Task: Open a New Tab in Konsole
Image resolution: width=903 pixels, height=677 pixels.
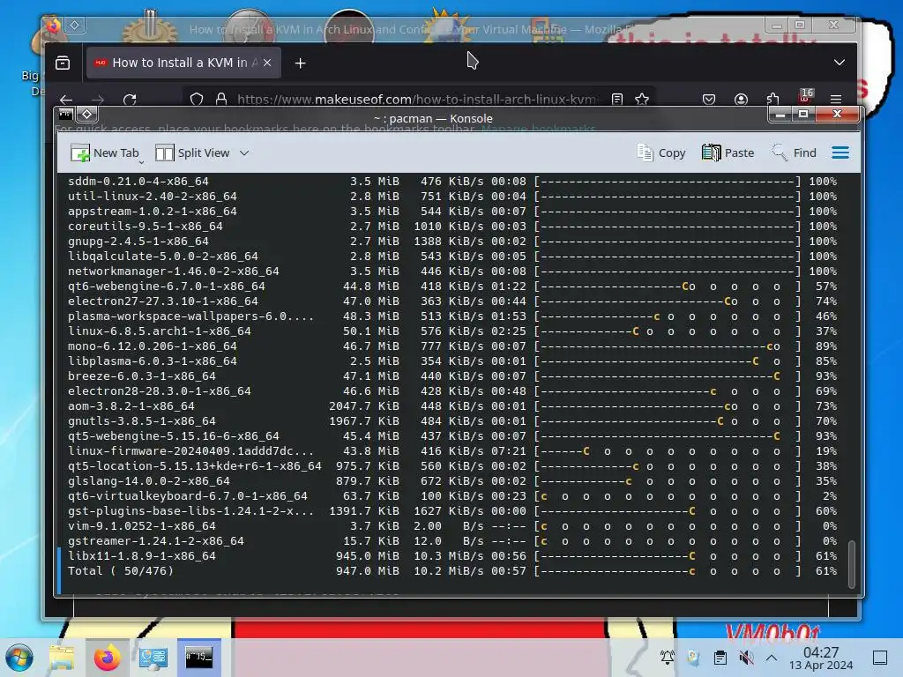Action: (104, 153)
